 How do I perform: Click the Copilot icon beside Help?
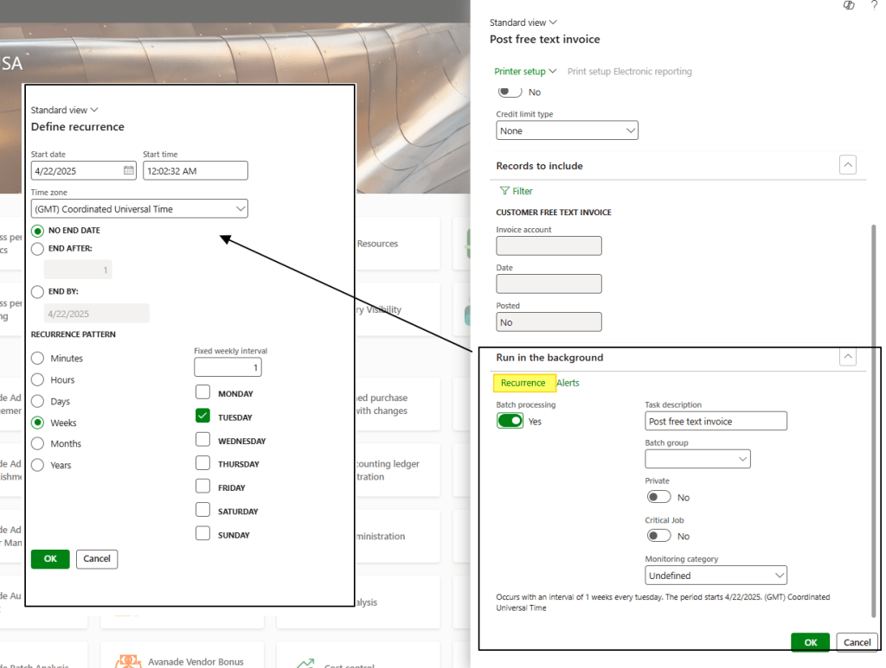click(849, 5)
